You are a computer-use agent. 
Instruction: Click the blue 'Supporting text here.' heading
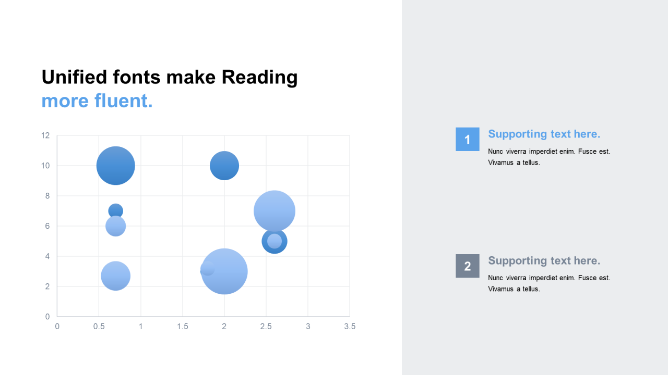(544, 134)
